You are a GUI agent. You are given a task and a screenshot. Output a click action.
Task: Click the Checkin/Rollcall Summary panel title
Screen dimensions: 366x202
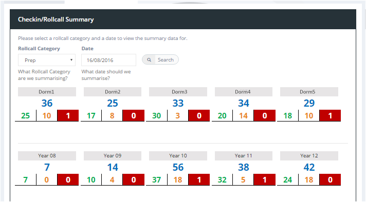coord(56,19)
